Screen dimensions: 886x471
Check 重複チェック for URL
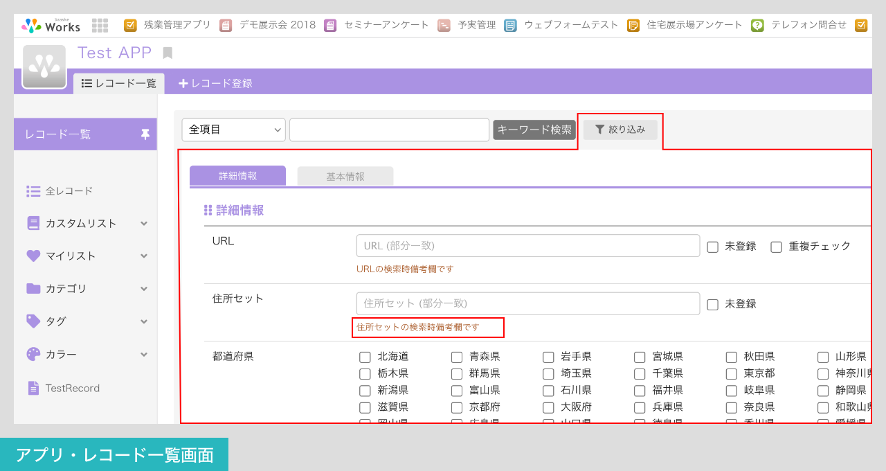[x=776, y=247]
